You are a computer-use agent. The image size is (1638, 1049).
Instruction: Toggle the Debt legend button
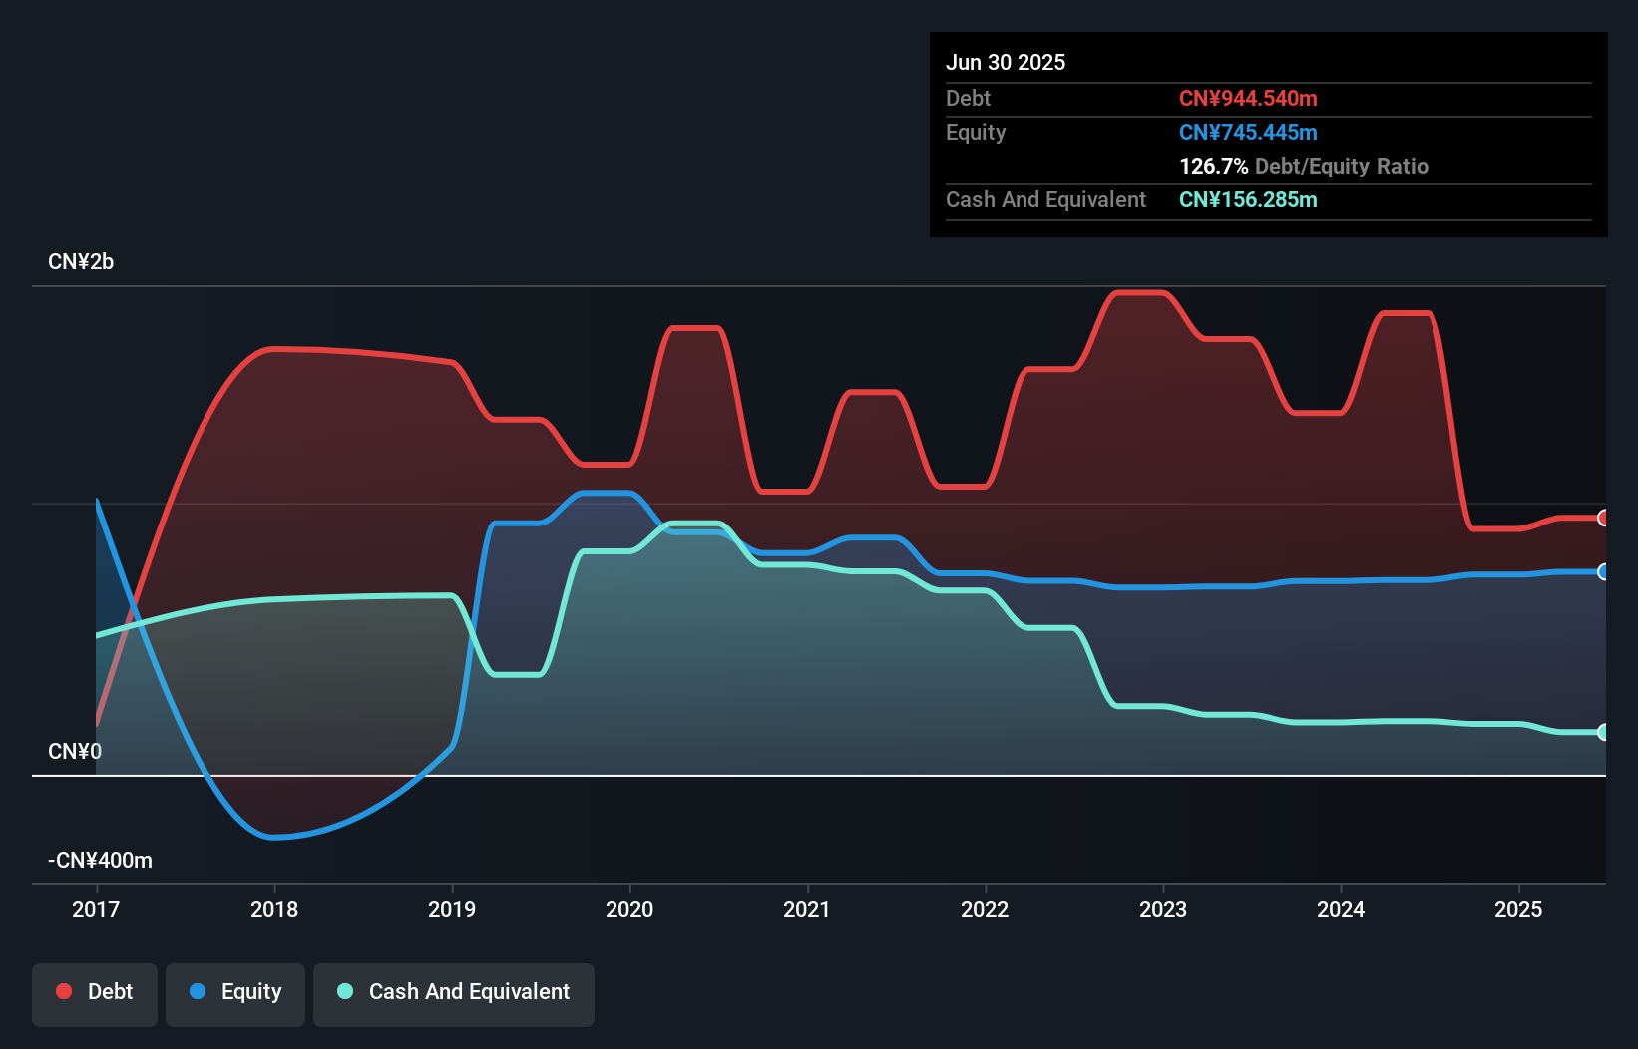95,994
